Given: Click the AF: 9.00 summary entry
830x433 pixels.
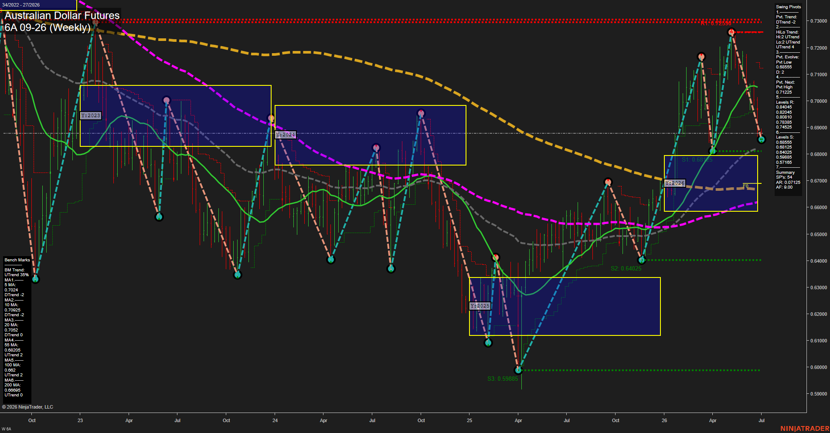Looking at the screenshot, I should click(784, 187).
